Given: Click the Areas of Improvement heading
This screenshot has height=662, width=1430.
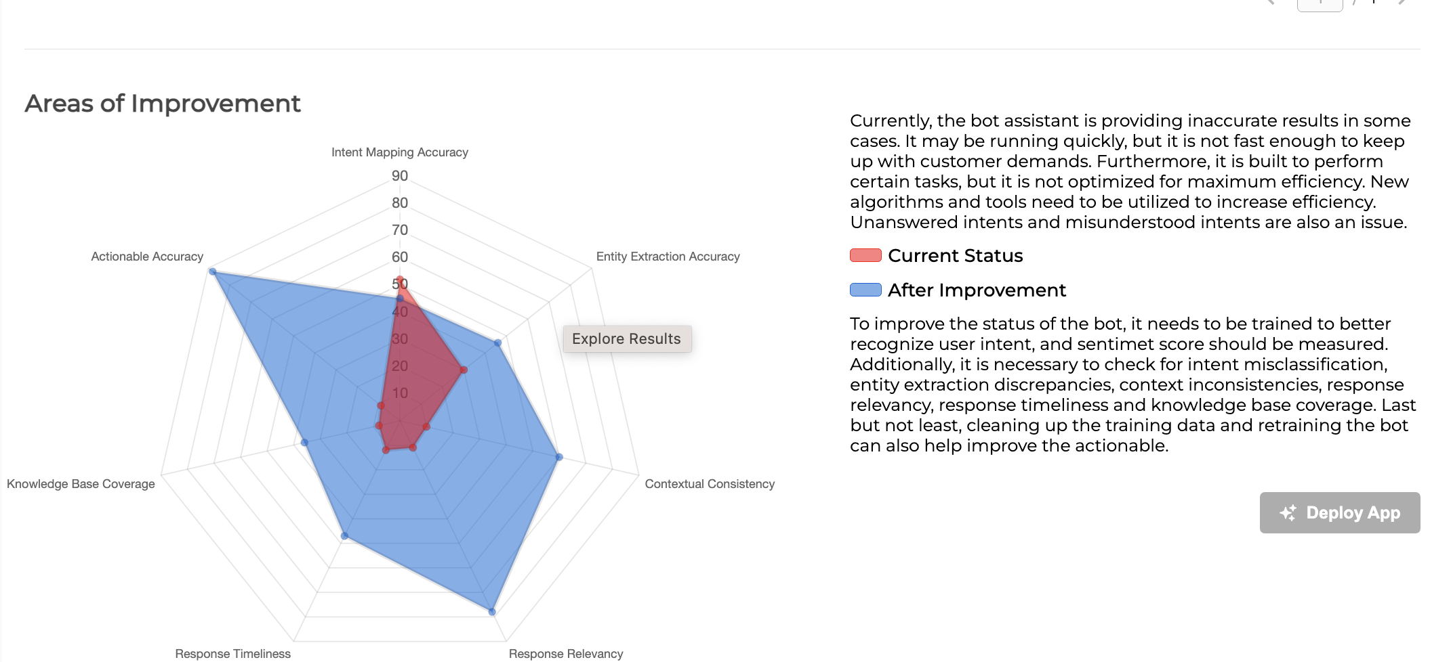Looking at the screenshot, I should pos(163,104).
